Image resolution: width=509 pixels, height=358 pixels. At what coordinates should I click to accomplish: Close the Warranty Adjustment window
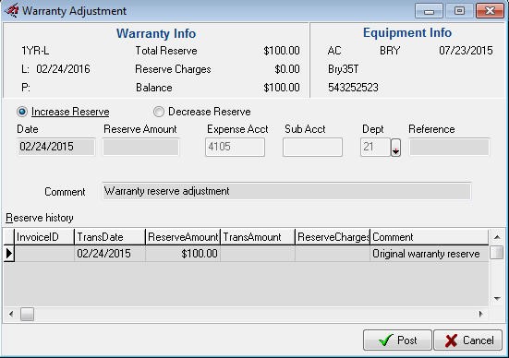[490, 11]
